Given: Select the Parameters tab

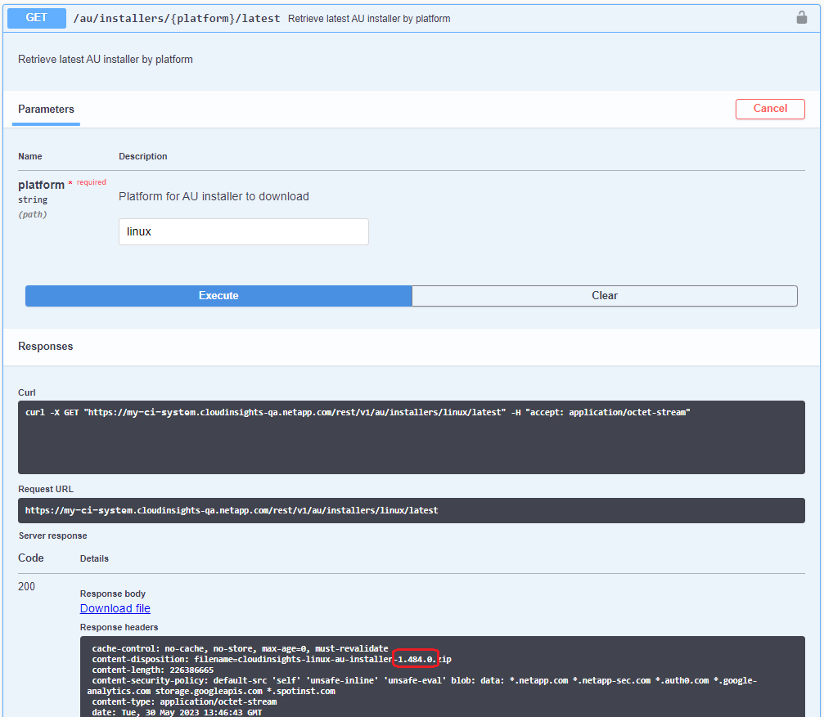Looking at the screenshot, I should coord(46,110).
